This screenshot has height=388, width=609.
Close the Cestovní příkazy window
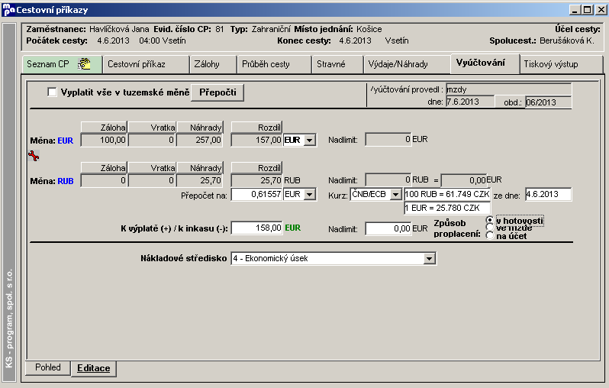(x=601, y=10)
